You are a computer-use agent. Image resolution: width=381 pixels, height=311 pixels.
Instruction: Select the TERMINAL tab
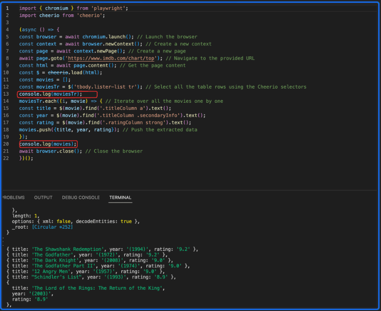coord(120,197)
